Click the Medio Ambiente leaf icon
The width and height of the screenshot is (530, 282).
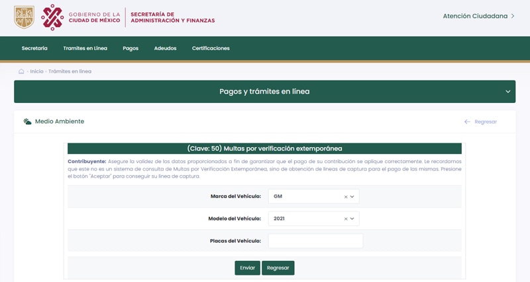[x=27, y=122]
